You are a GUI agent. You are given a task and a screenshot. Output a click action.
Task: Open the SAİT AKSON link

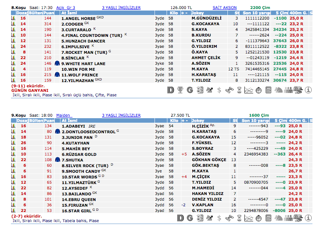click(x=224, y=8)
